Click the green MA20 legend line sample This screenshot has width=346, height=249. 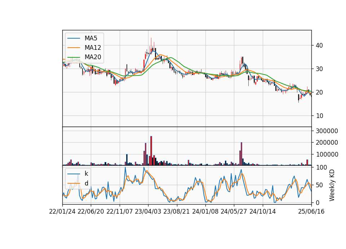pyautogui.click(x=74, y=57)
